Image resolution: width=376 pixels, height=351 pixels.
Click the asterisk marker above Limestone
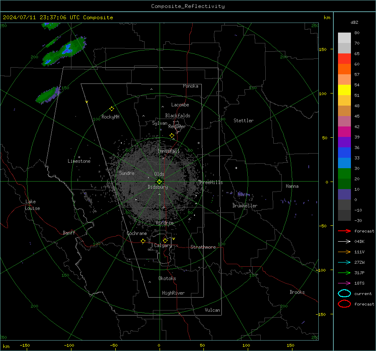pyautogui.click(x=79, y=157)
